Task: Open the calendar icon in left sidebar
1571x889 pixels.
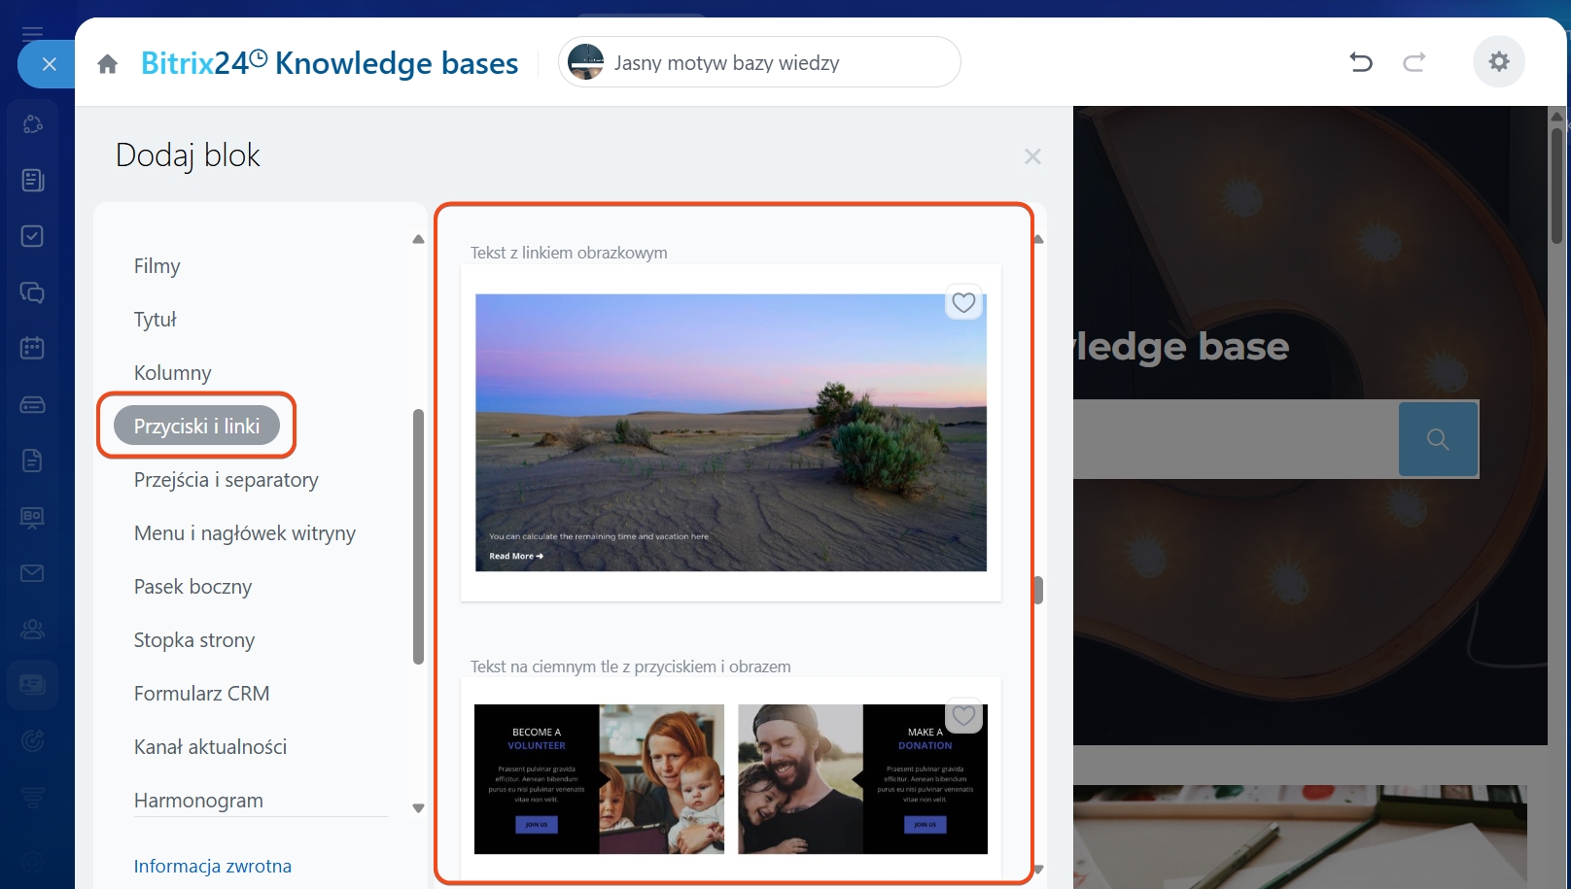Action: coord(32,348)
